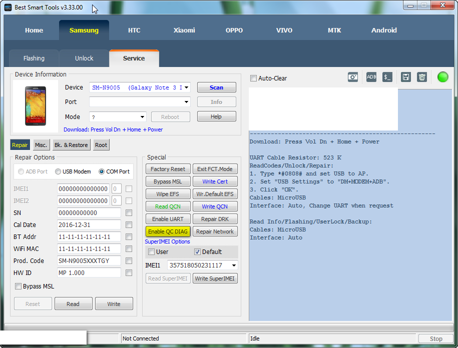Click the Wr.Default EFS button
The height and width of the screenshot is (348, 458).
point(215,194)
